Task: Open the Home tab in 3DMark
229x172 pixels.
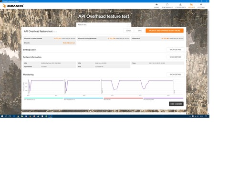Action: (156, 6)
